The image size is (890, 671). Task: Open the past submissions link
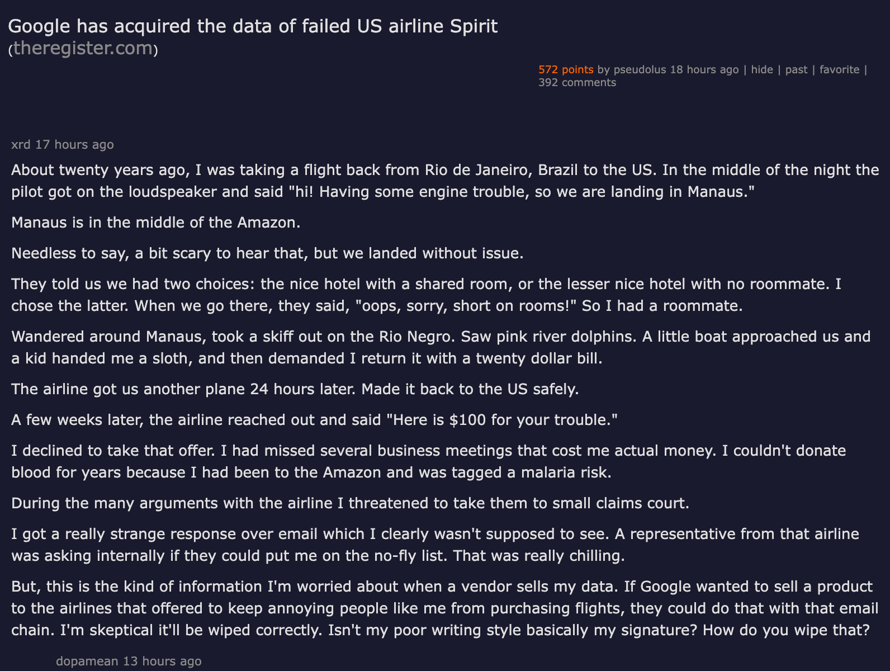click(x=796, y=69)
